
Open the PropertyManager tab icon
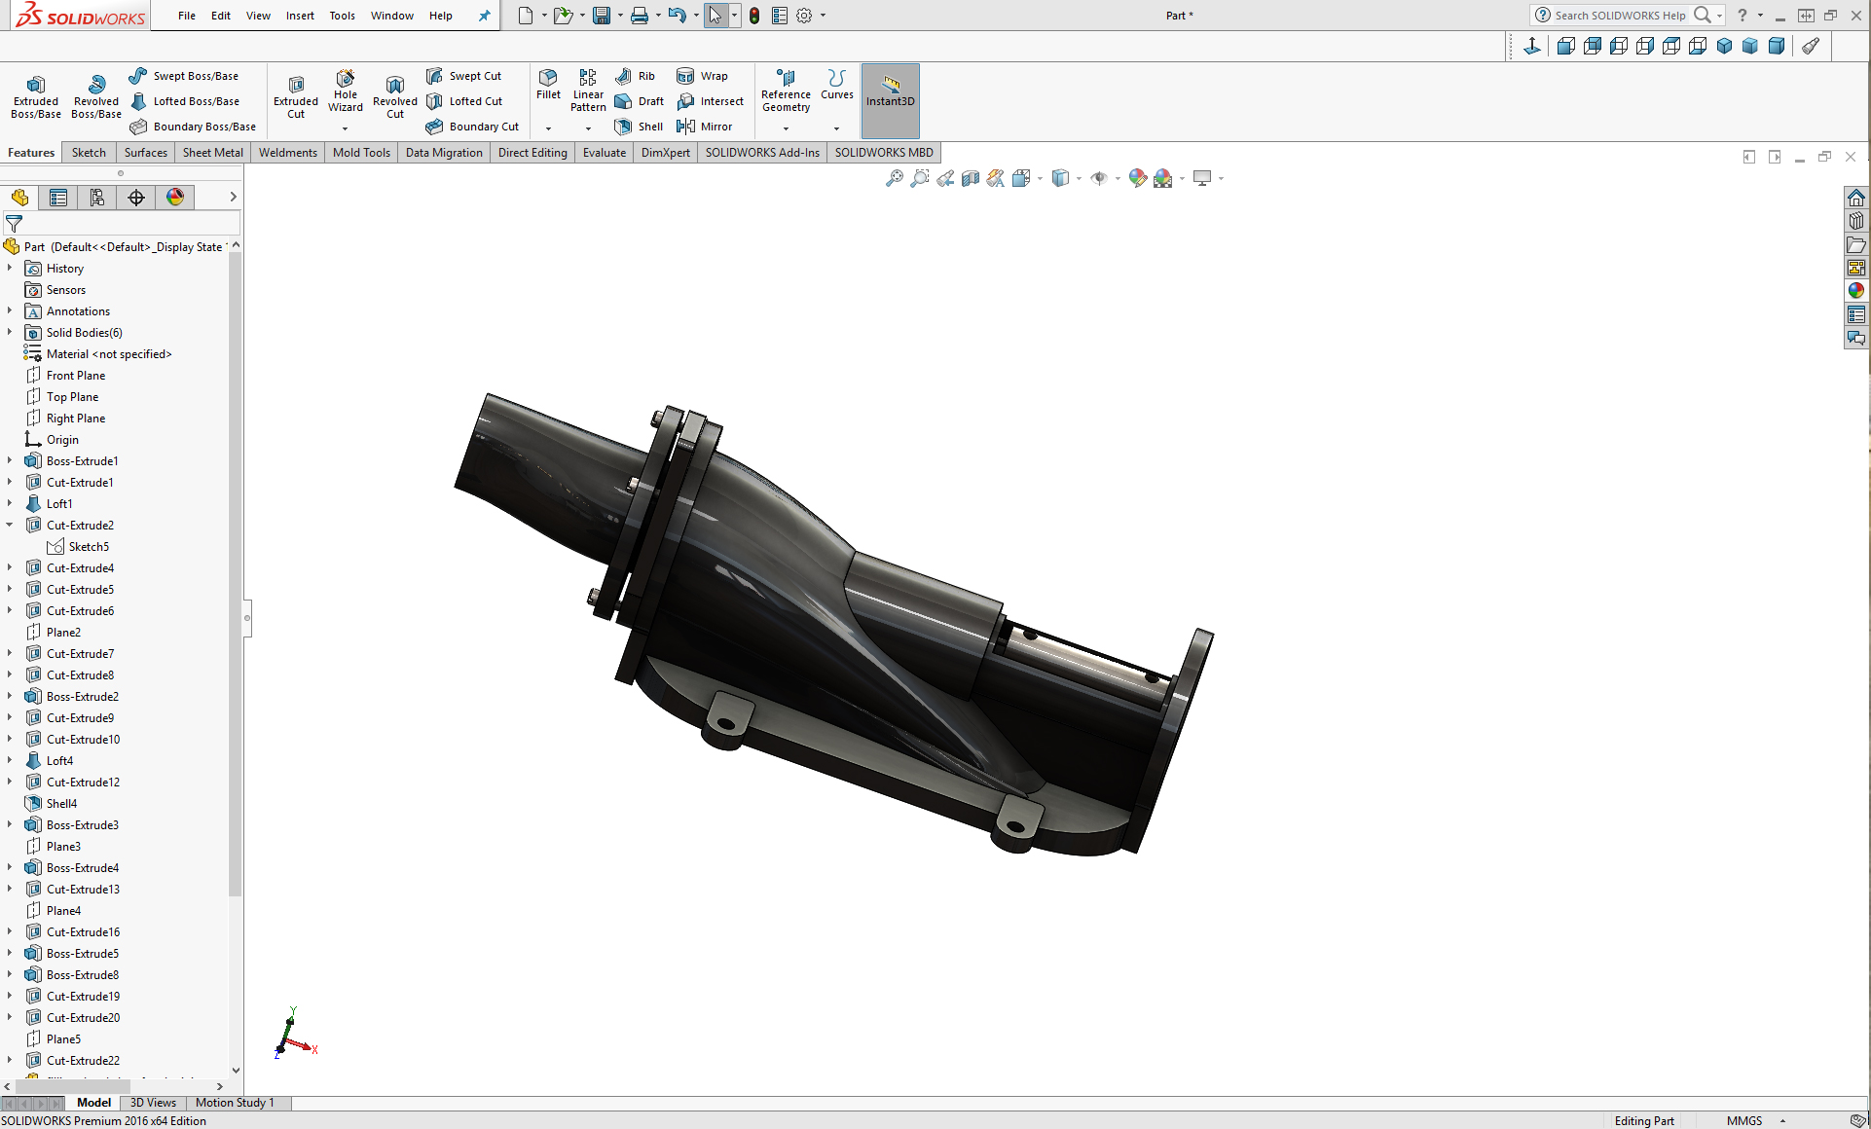coord(58,198)
